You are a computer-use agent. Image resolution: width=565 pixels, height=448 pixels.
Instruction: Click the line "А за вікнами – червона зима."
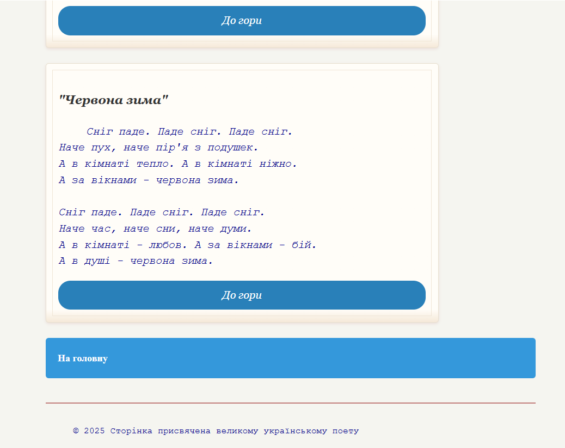149,180
